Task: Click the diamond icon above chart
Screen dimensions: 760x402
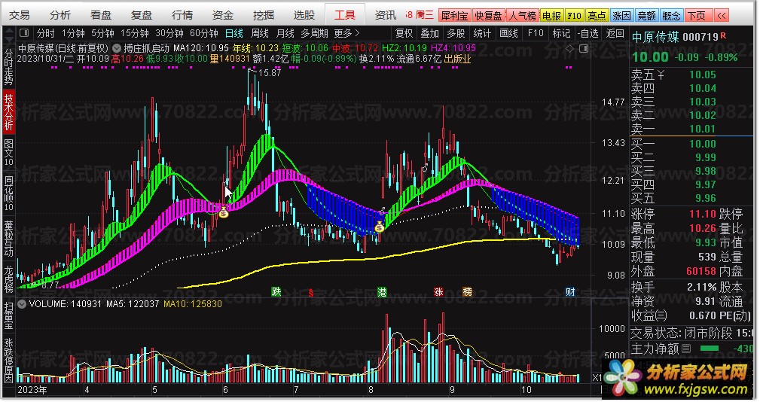Action: coord(570,48)
